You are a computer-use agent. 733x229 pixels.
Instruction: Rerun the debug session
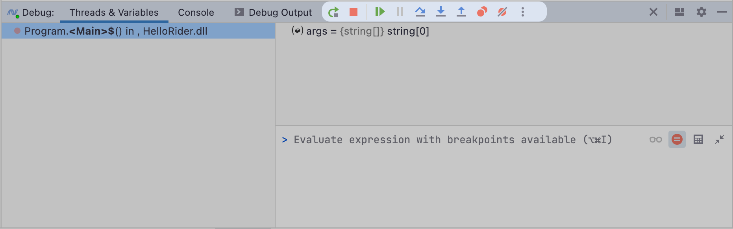click(333, 11)
